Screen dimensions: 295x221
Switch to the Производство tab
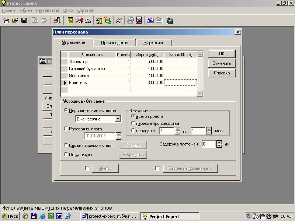point(114,43)
